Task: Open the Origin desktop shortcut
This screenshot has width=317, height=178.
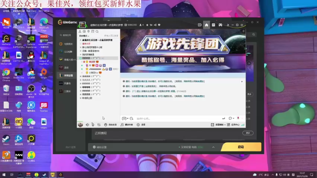Action: pos(44,74)
